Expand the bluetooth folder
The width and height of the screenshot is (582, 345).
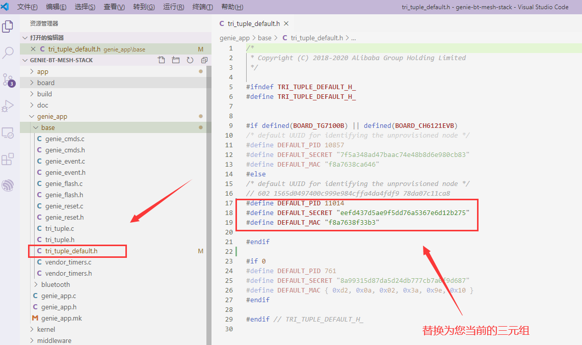pos(36,284)
